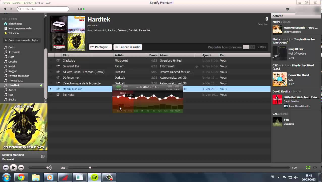Open the Sélection starred list
Image resolution: width=322 pixels, height=182 pixels.
[13, 33]
